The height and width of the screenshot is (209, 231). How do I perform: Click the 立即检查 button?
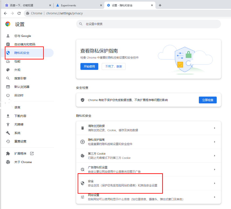coord(208,100)
